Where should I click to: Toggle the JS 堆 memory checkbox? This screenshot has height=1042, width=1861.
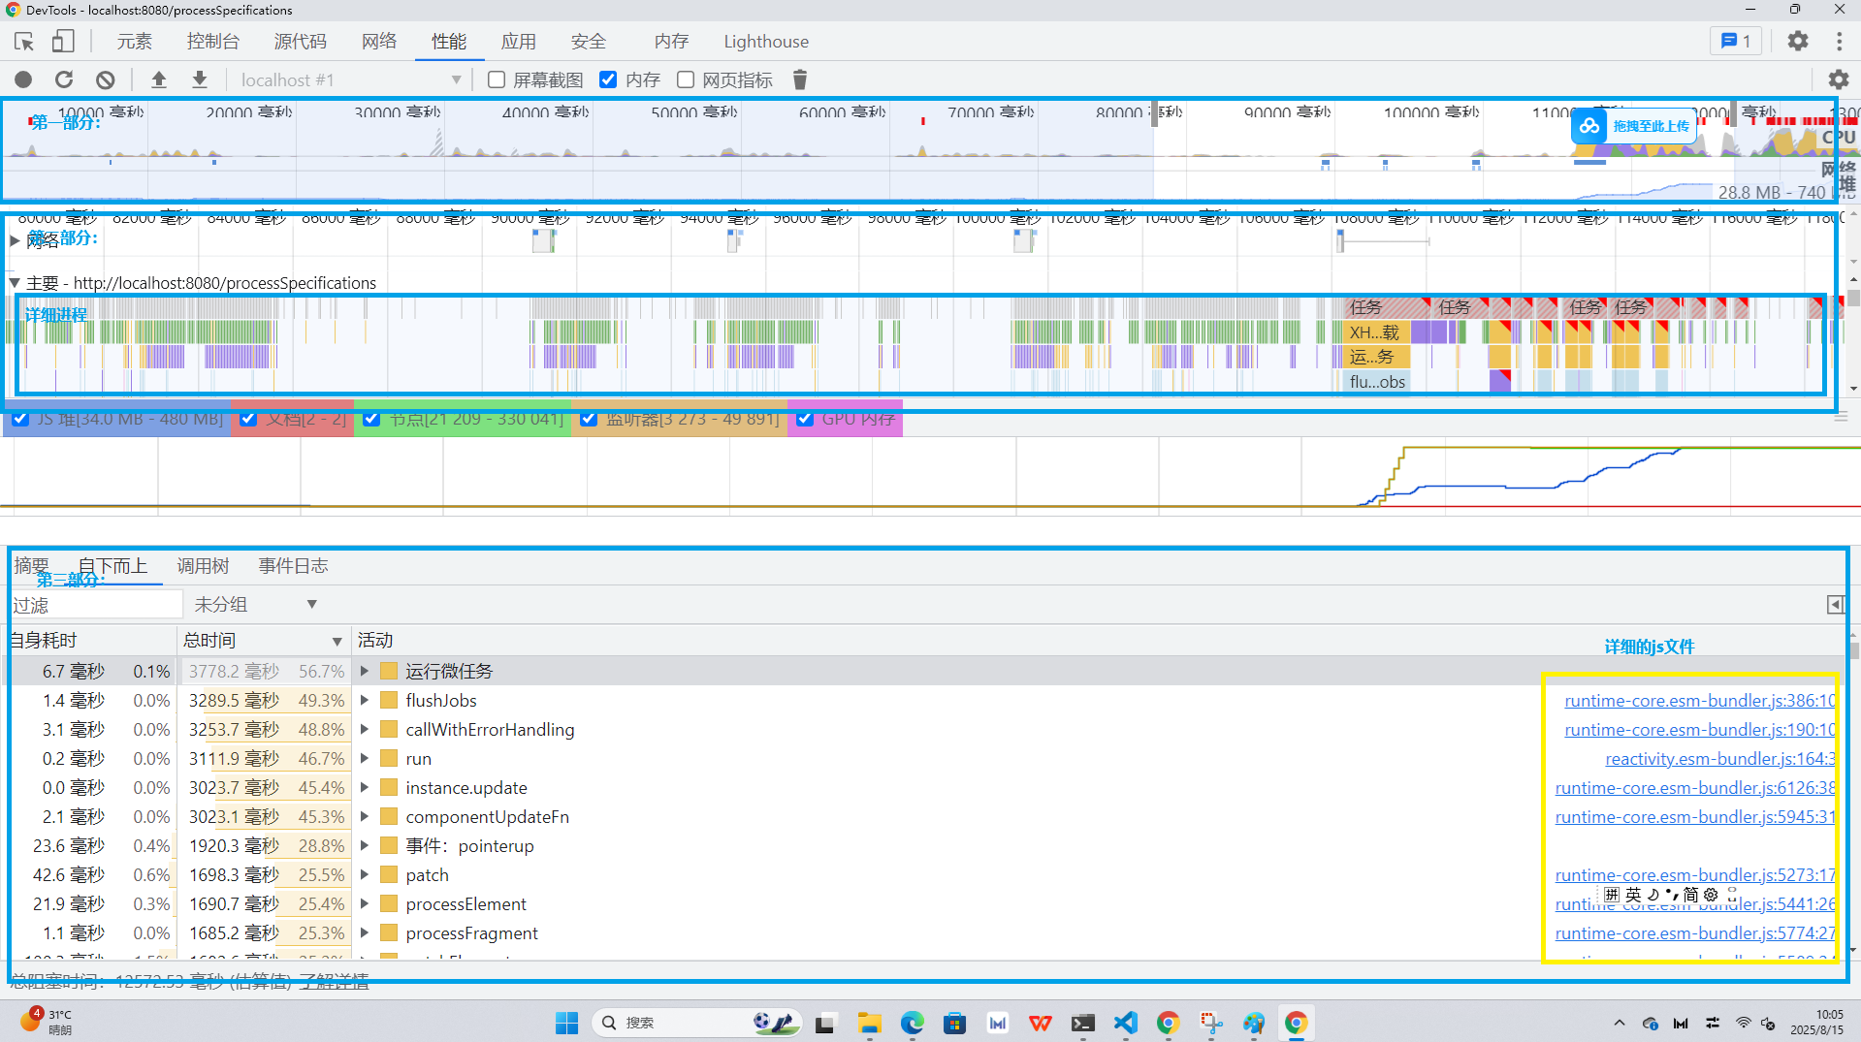[x=20, y=419]
